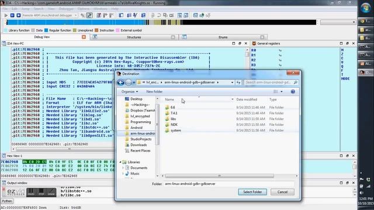Open the File menu

pyautogui.click(x=5, y=9)
